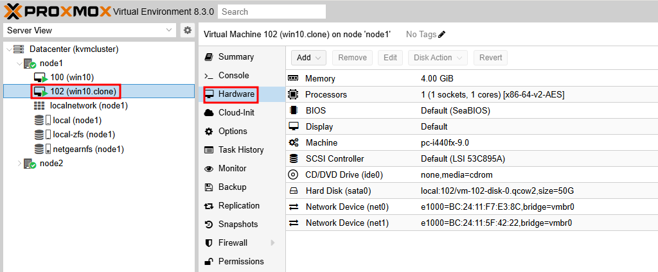
Task: Open the Firewall tab
Action: click(x=242, y=242)
